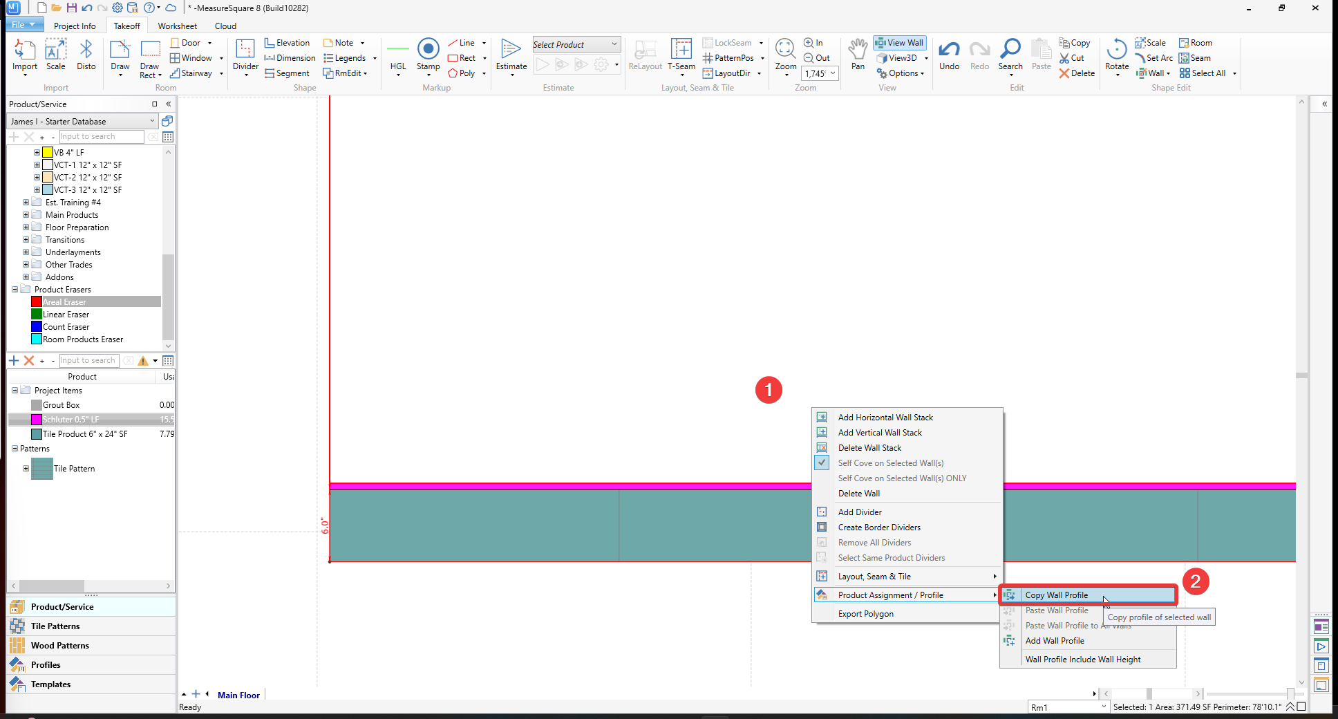
Task: Open the Product/Service panel button
Action: [91, 607]
